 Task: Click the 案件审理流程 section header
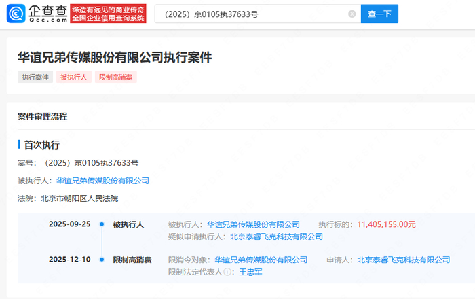42,116
